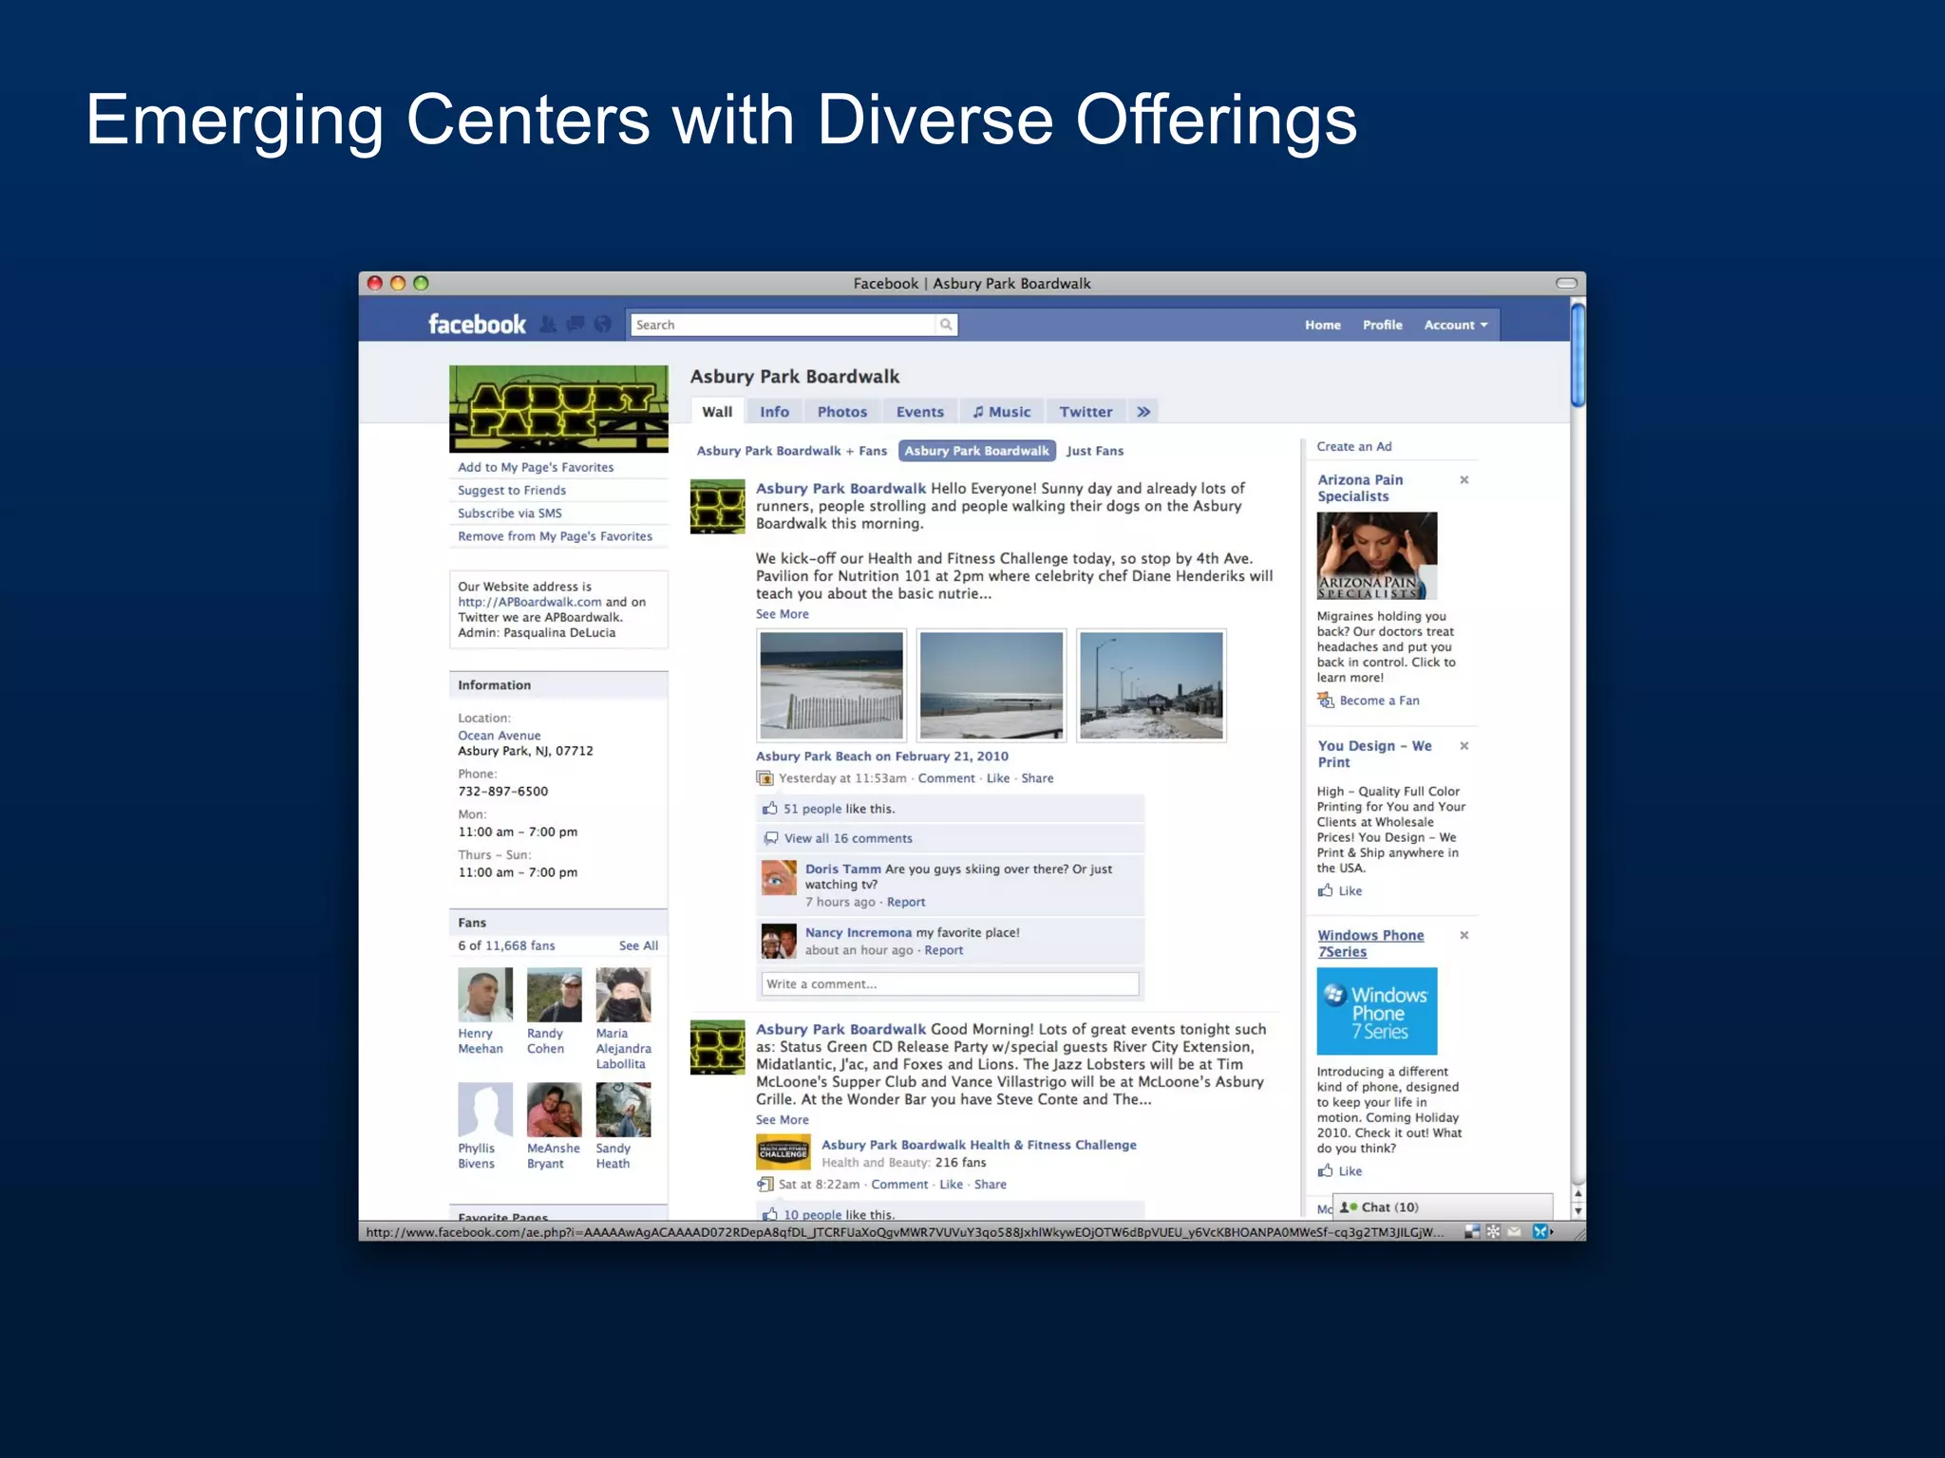See All fans link
The image size is (1945, 1458).
pos(638,945)
